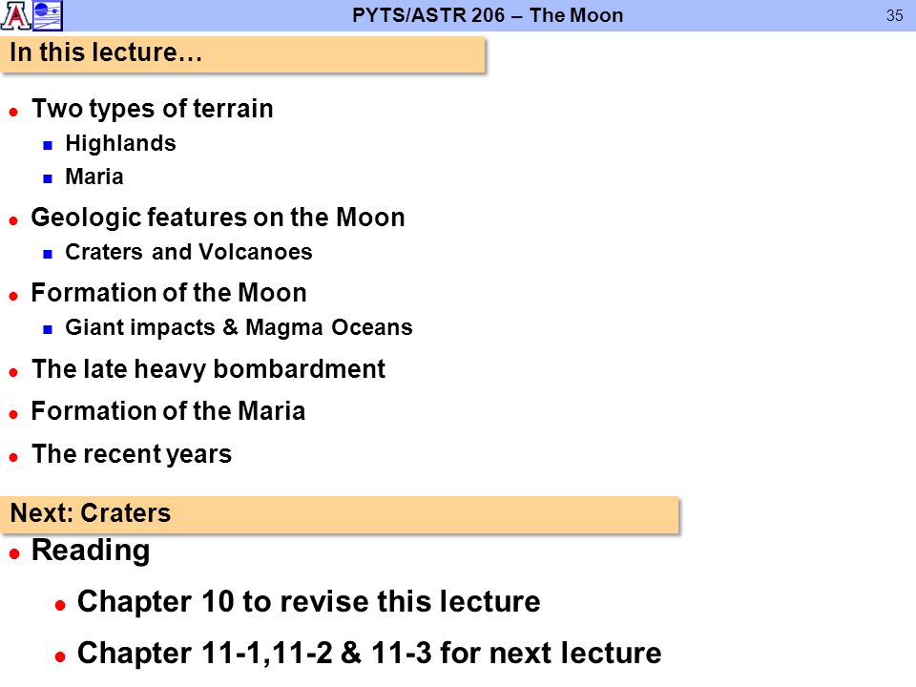Image resolution: width=916 pixels, height=687 pixels.
Task: Select the 'Formation of the Maria' line
Action: click(168, 411)
